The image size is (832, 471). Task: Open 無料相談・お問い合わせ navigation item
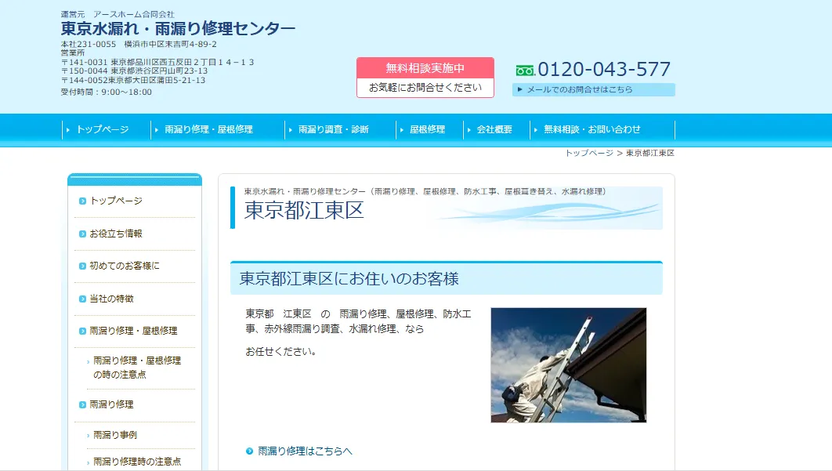pyautogui.click(x=591, y=129)
